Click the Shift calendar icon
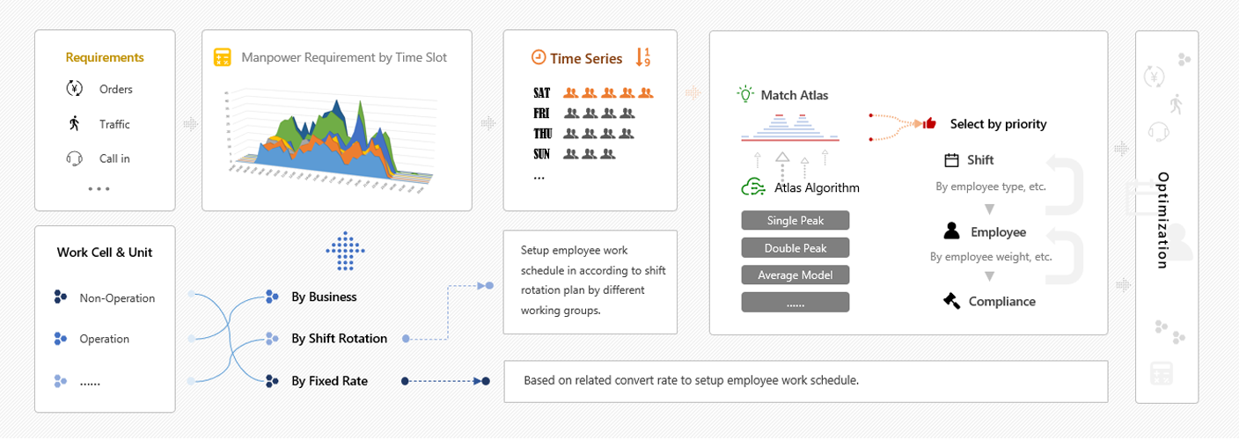The width and height of the screenshot is (1239, 440). 951,160
